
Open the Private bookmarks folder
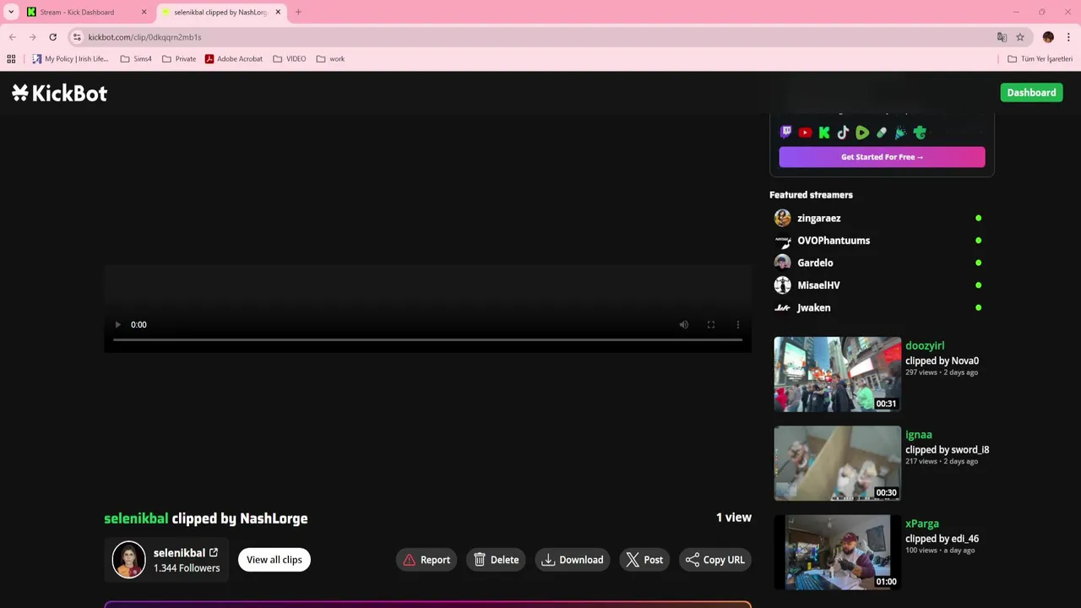179,59
